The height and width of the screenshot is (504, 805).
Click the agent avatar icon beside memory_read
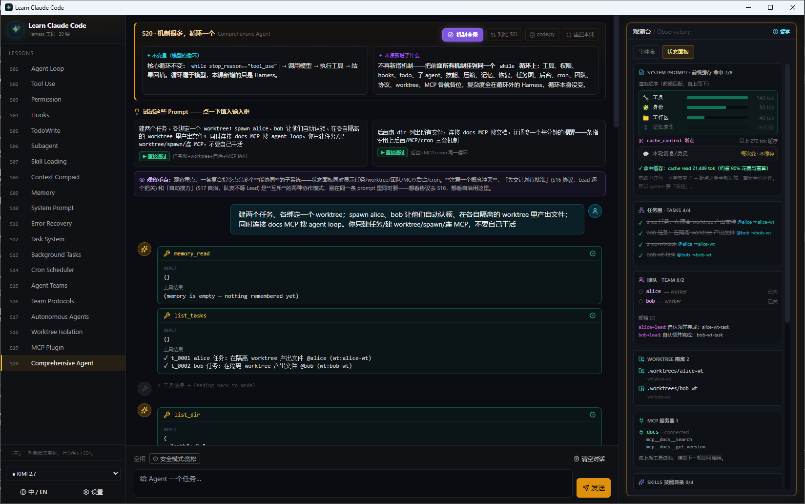(144, 249)
